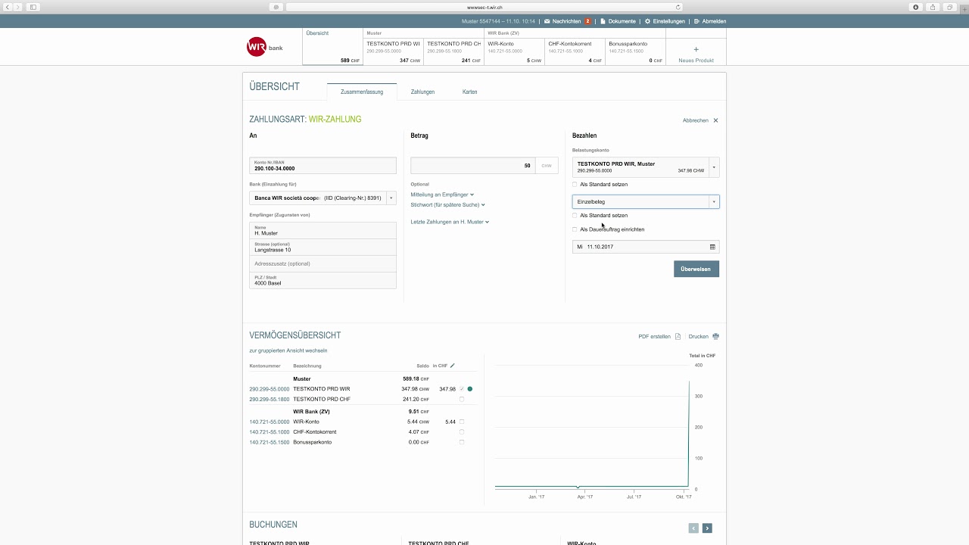Screen dimensions: 969x545
Task: Click Safari back button
Action: pyautogui.click(x=8, y=7)
